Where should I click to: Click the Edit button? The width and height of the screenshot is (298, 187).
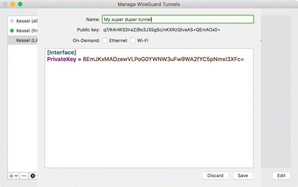(x=281, y=175)
